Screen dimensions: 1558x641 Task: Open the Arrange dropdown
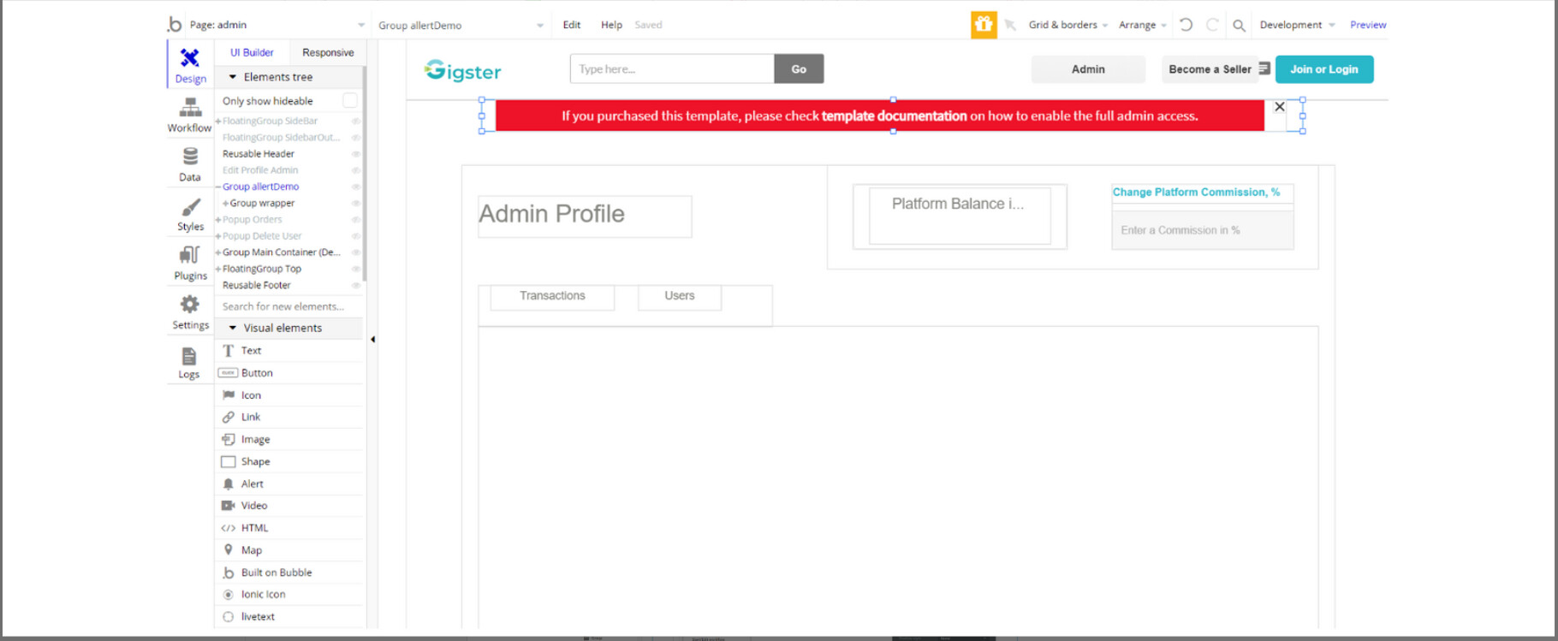tap(1142, 25)
